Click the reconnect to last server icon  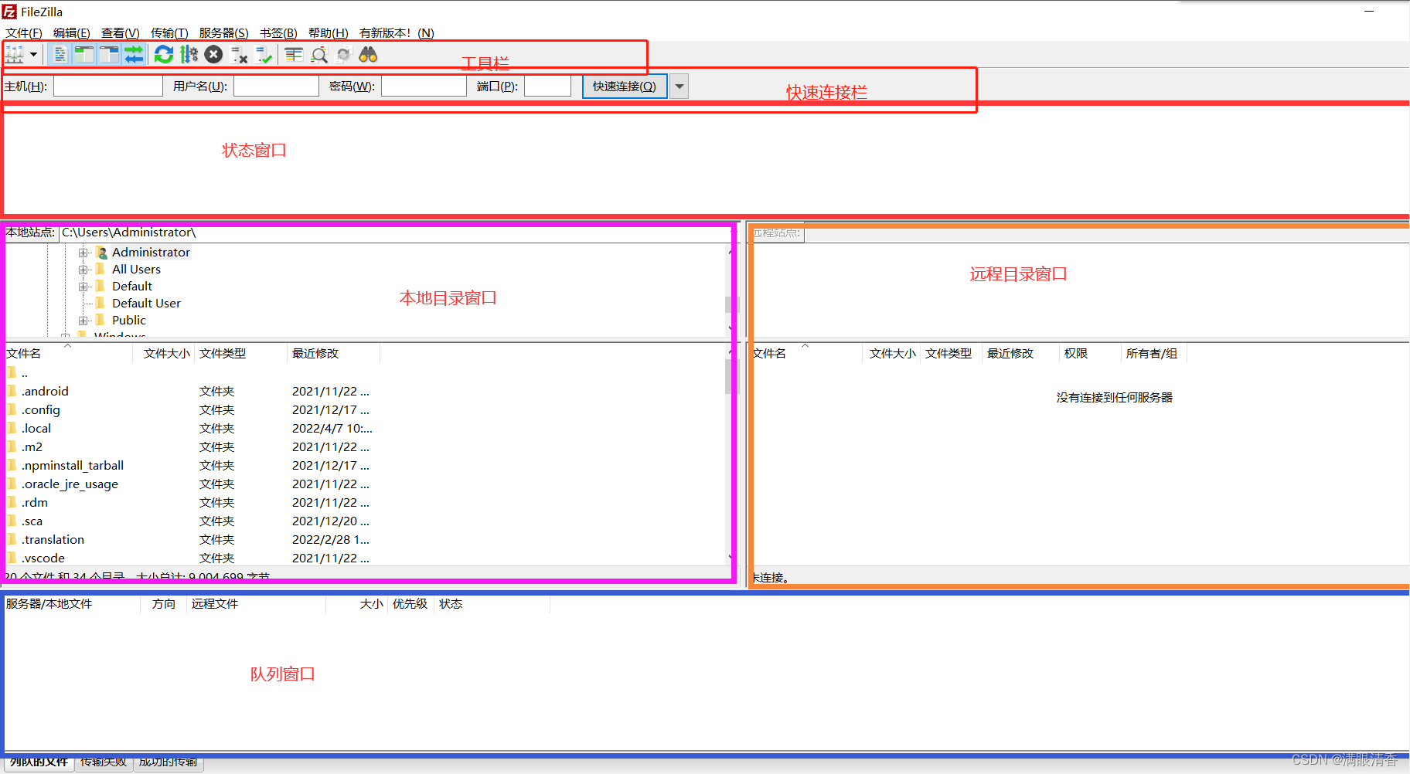click(264, 55)
